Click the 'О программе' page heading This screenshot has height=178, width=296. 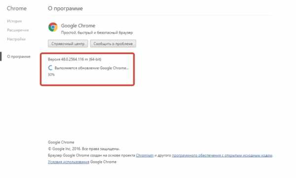65,8
